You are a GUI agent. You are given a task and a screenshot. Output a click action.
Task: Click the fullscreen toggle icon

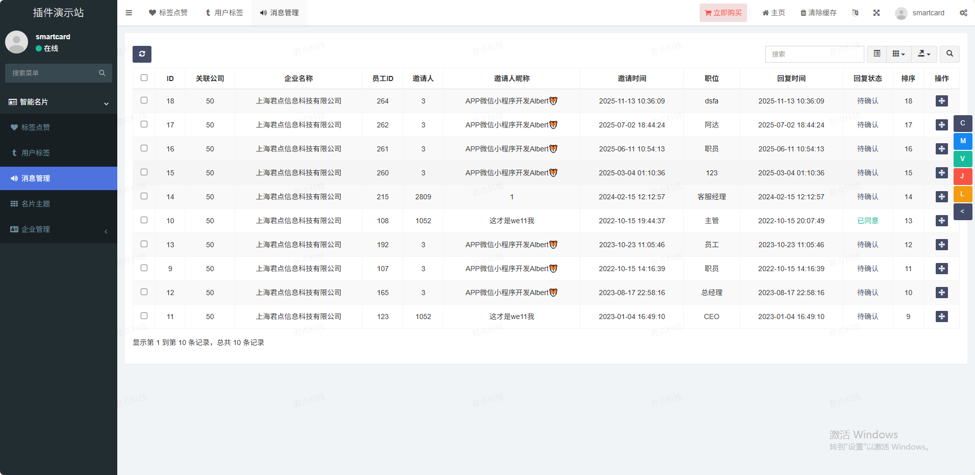pyautogui.click(x=876, y=13)
